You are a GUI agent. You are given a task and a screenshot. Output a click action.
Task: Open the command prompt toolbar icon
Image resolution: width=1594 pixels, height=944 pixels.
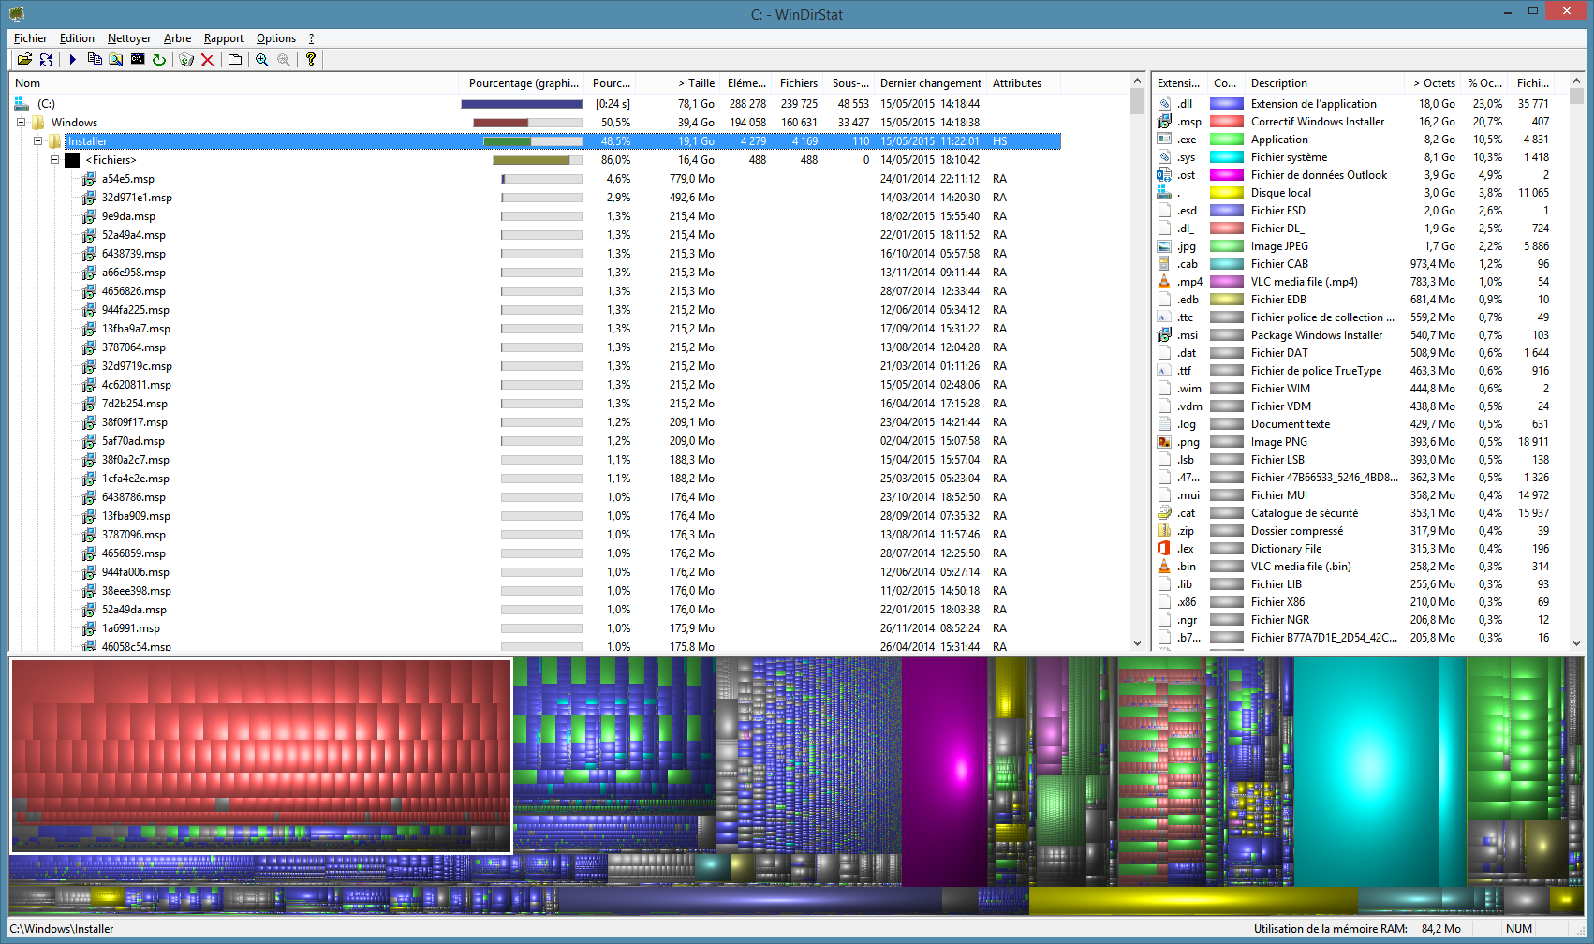(x=138, y=60)
